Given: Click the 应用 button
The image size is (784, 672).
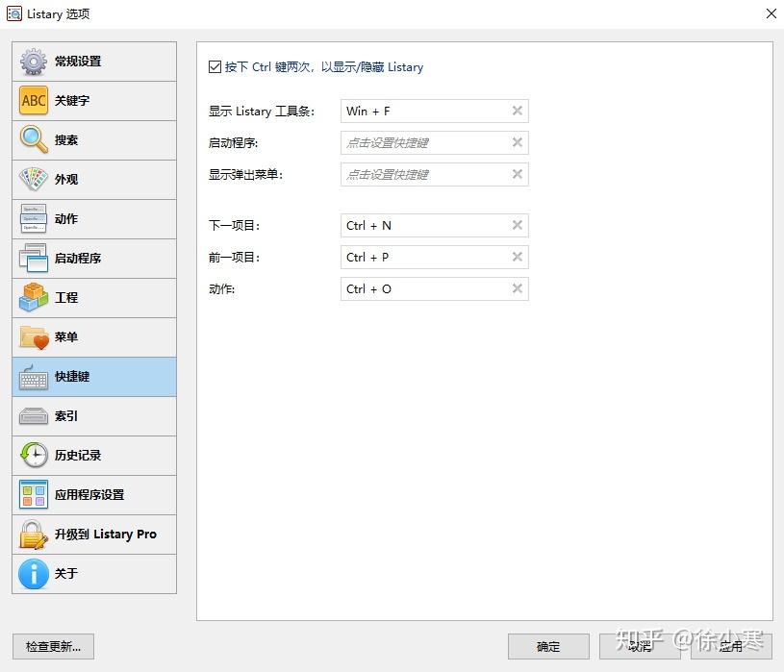Looking at the screenshot, I should (731, 646).
